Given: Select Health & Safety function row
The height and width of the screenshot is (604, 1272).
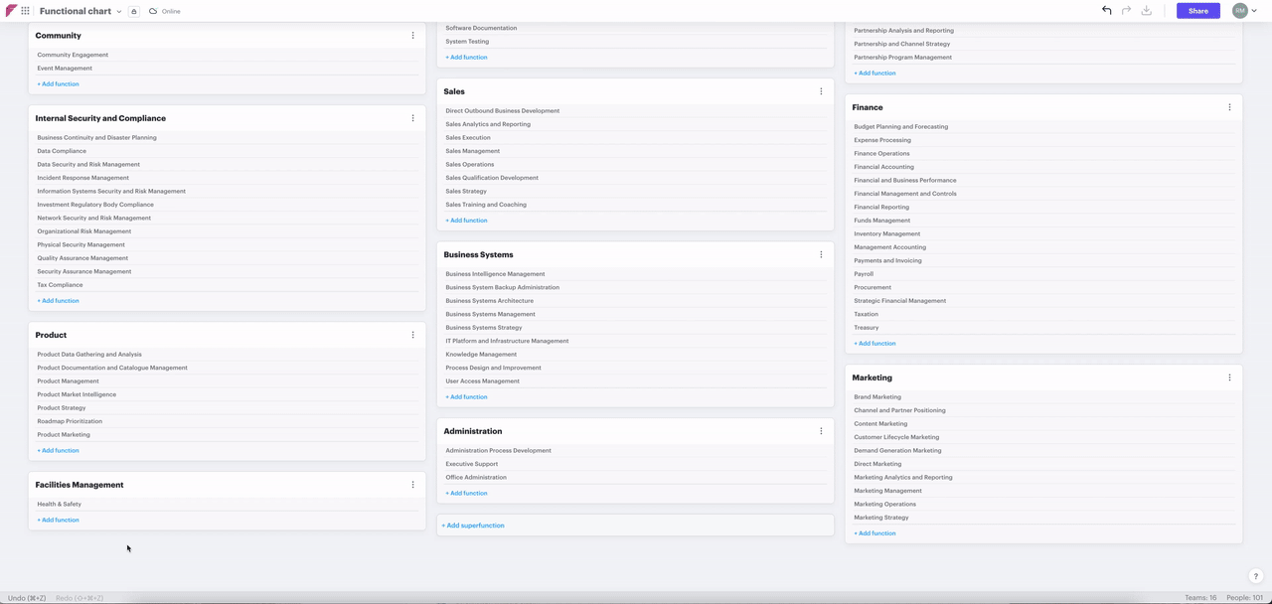Looking at the screenshot, I should (60, 505).
